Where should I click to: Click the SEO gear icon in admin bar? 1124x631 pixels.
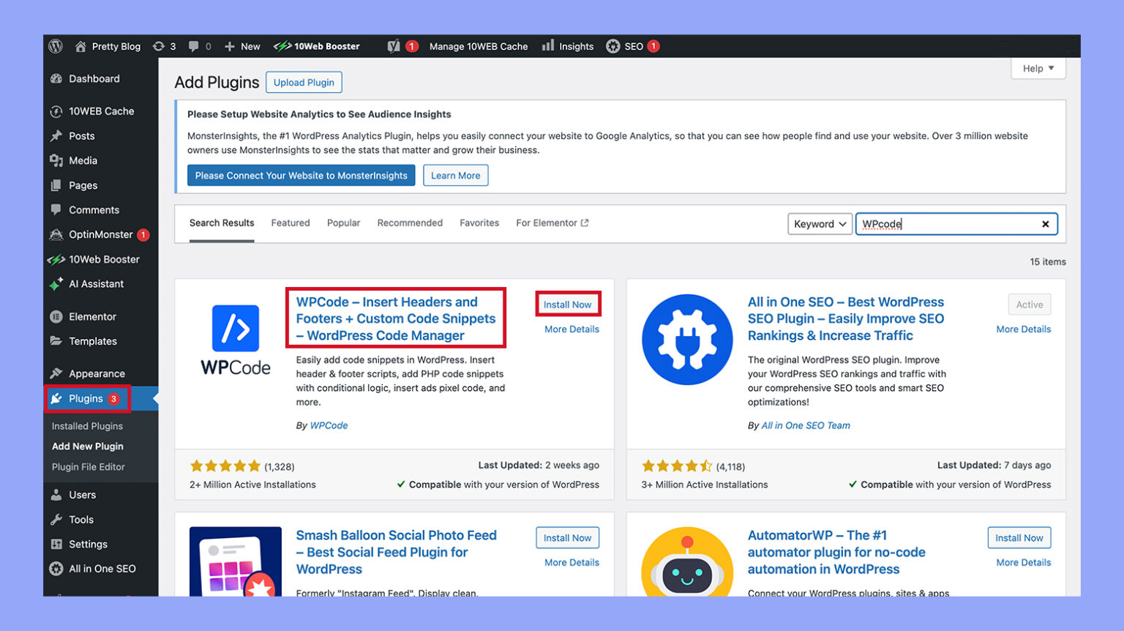tap(613, 46)
